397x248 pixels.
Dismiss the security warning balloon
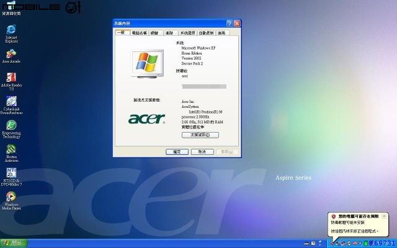[x=384, y=216]
